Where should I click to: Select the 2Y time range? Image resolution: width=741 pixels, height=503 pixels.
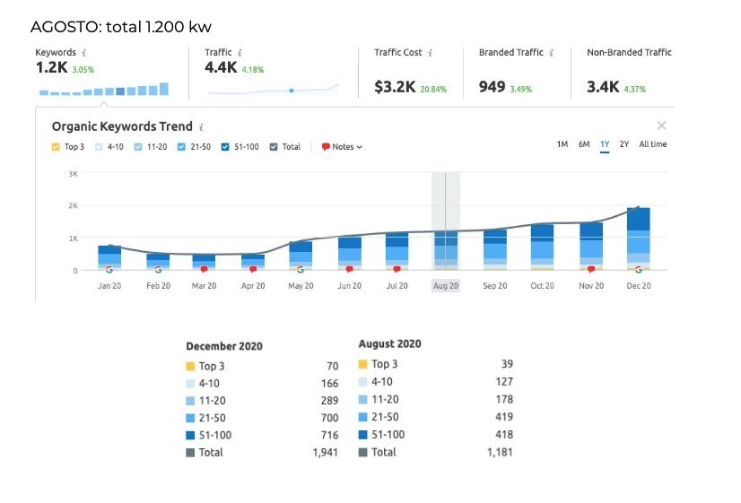pos(624,144)
